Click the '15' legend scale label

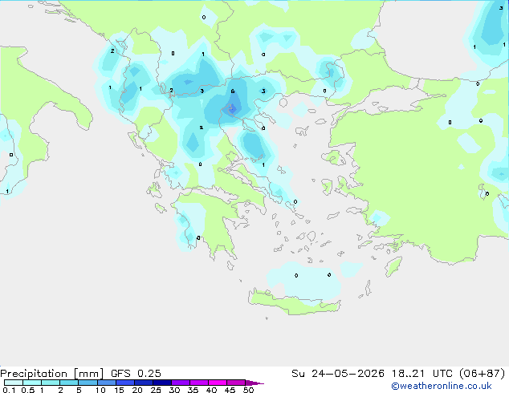point(119,390)
